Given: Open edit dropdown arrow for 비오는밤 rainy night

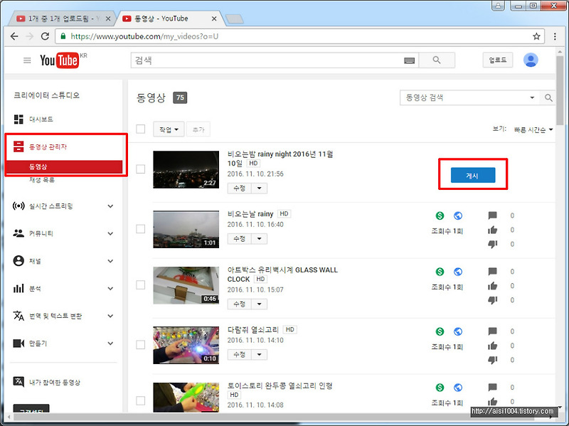Looking at the screenshot, I should [x=259, y=188].
